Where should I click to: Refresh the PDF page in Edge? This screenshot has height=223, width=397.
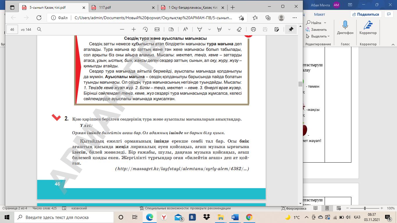[39, 18]
